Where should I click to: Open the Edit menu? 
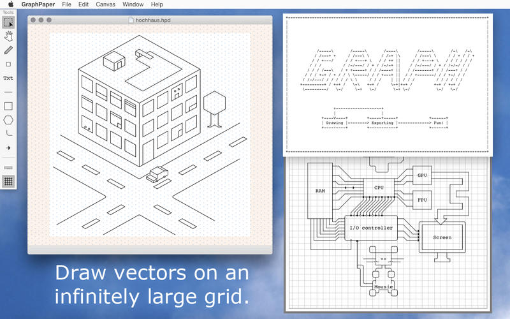pos(84,4)
